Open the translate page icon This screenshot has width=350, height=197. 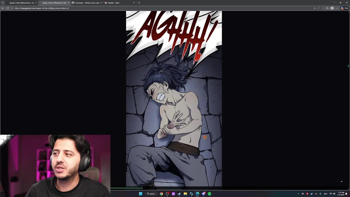click(314, 8)
